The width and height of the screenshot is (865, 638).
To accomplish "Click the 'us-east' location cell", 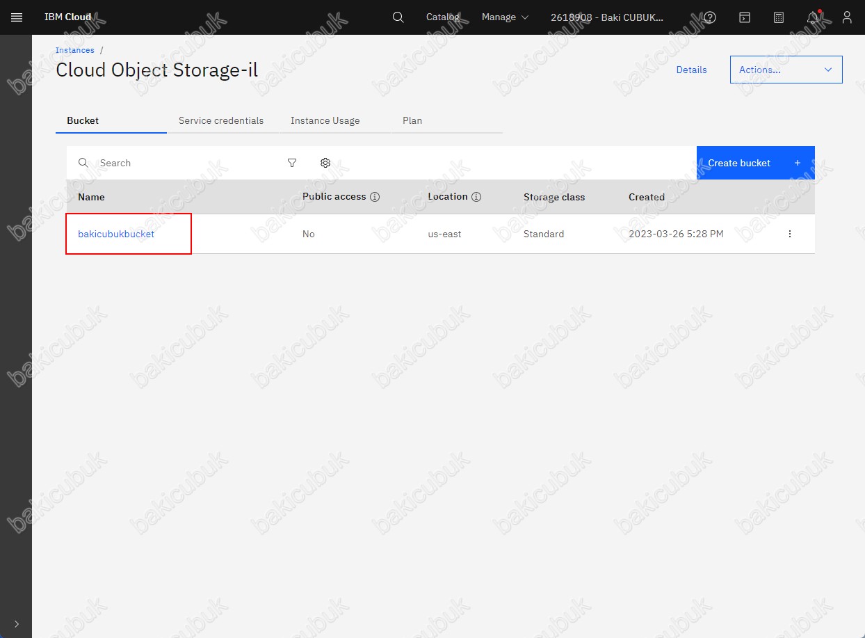I will point(445,234).
